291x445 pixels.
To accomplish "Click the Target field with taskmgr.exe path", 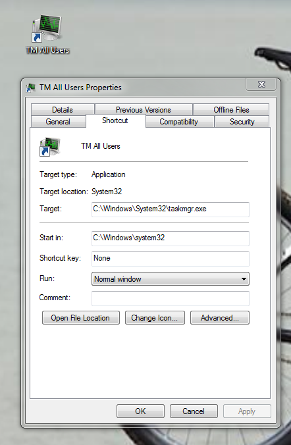I will 171,209.
